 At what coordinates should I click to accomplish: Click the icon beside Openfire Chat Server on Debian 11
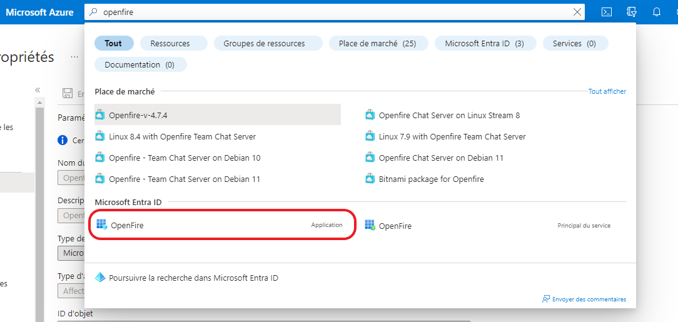[370, 157]
